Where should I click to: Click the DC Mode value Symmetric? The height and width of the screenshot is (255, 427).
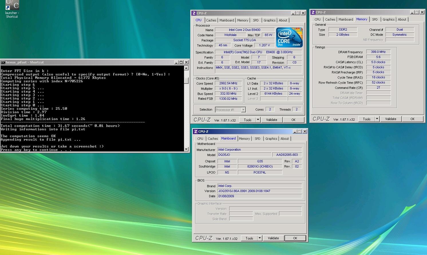[x=400, y=35]
